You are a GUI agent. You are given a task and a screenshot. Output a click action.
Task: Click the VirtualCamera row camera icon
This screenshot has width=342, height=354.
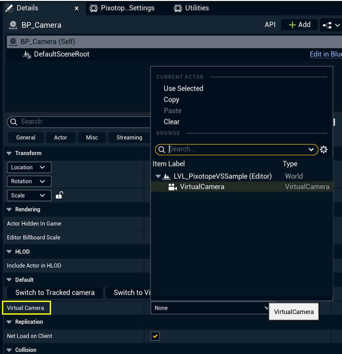[172, 187]
